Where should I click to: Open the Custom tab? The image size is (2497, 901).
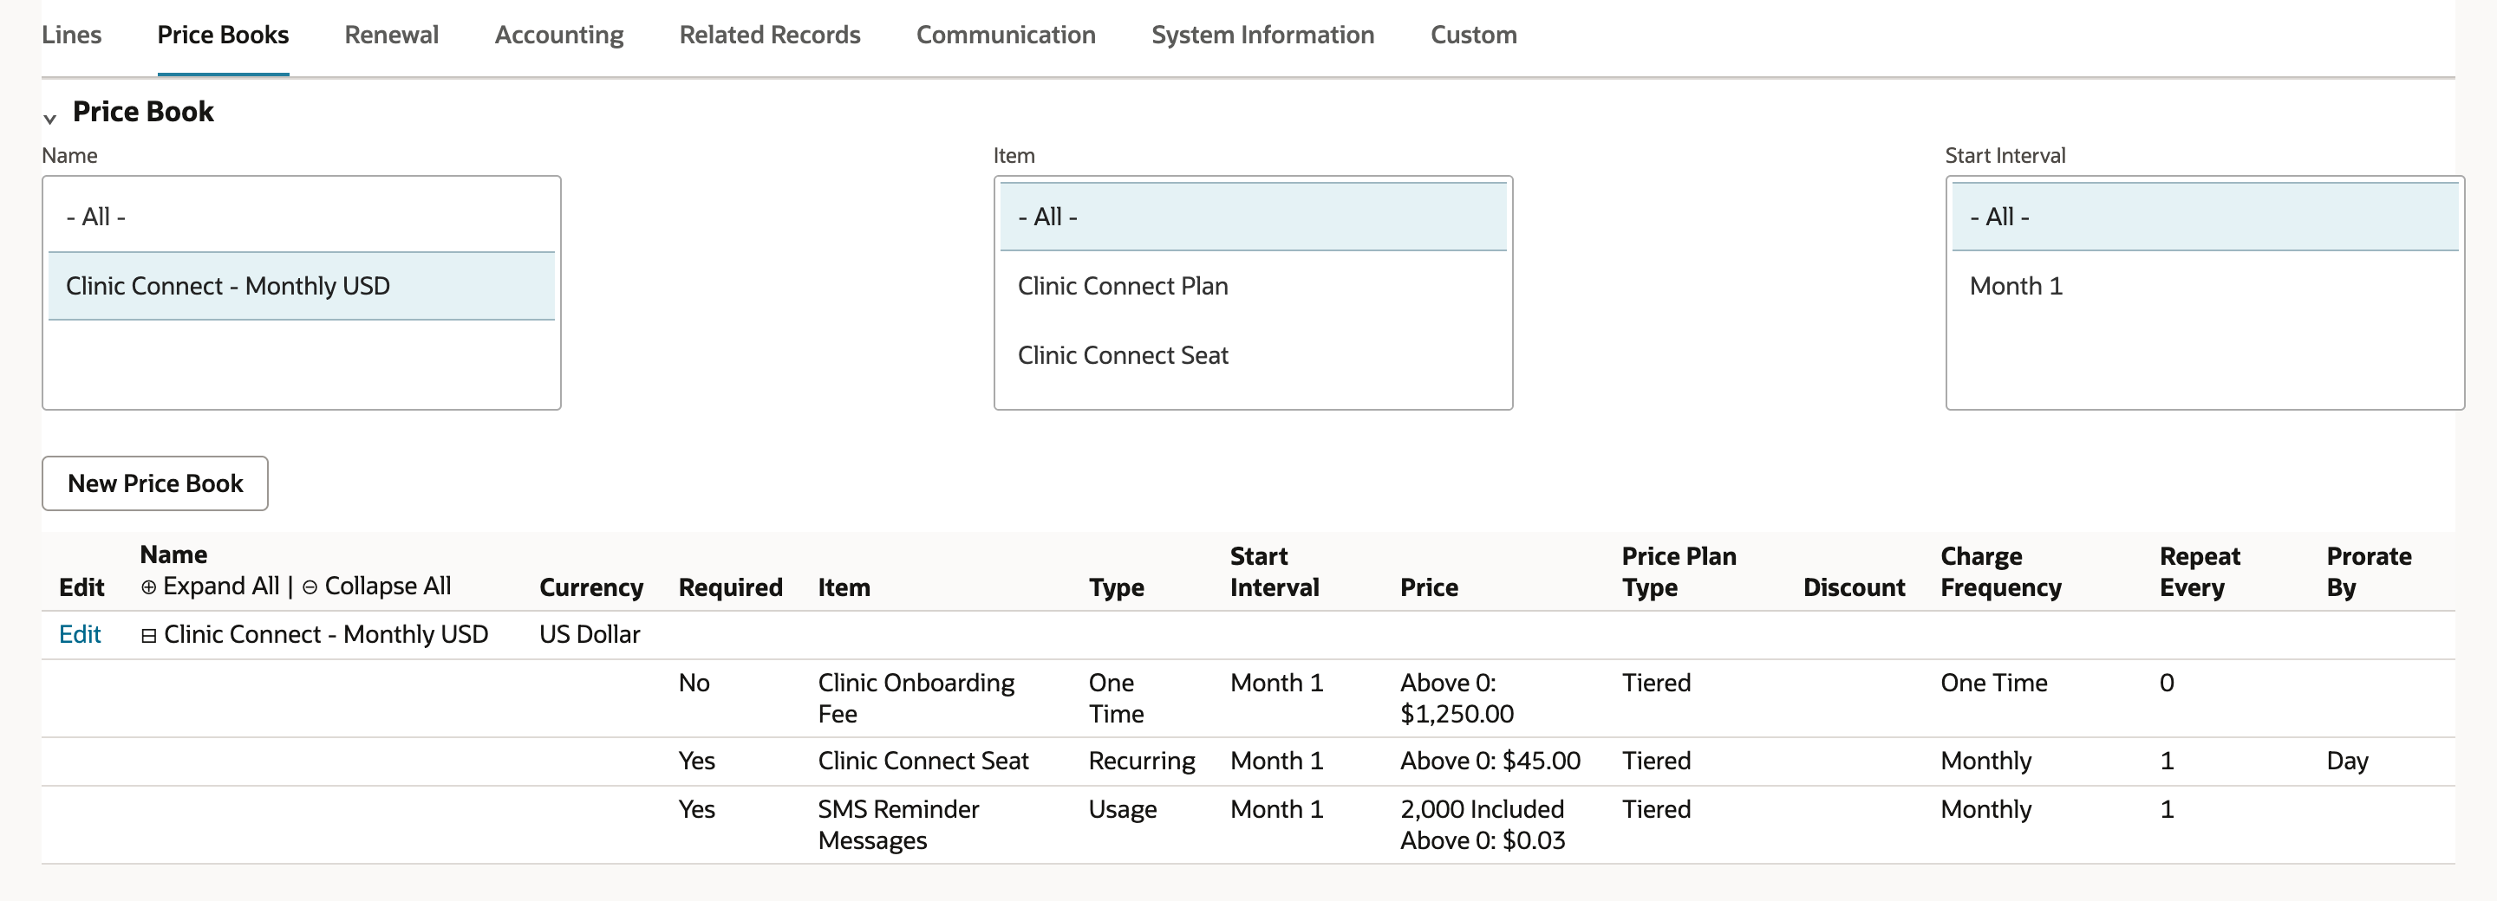(1473, 35)
